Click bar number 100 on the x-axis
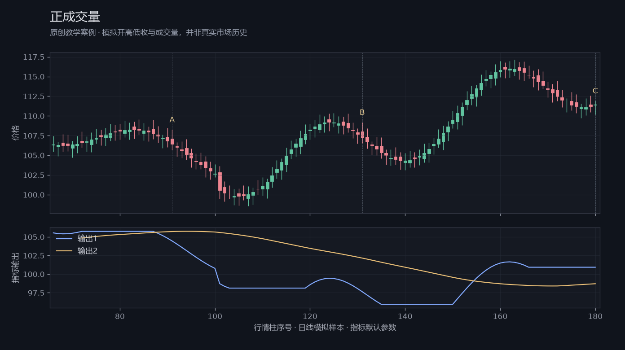Viewport: 625px width, 350px height. click(x=215, y=316)
